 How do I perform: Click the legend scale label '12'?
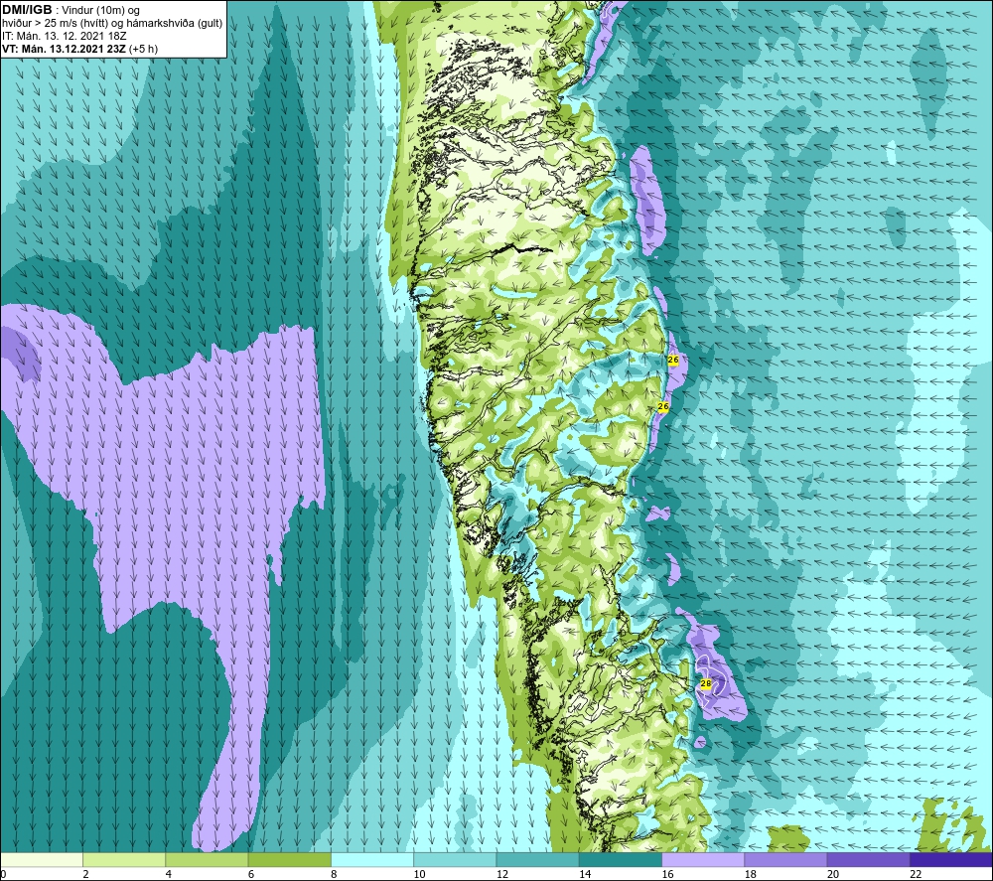[502, 874]
